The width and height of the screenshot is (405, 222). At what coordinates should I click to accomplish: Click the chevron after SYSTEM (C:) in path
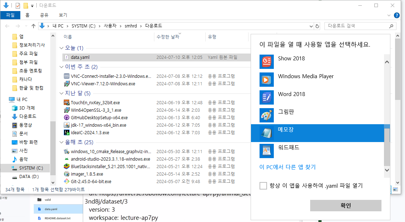point(99,26)
